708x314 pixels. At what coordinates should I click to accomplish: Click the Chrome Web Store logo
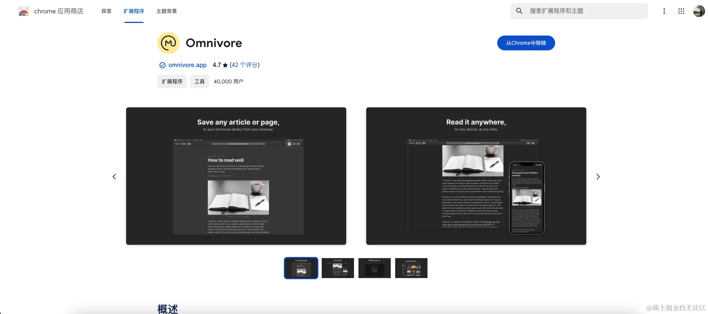coord(24,11)
